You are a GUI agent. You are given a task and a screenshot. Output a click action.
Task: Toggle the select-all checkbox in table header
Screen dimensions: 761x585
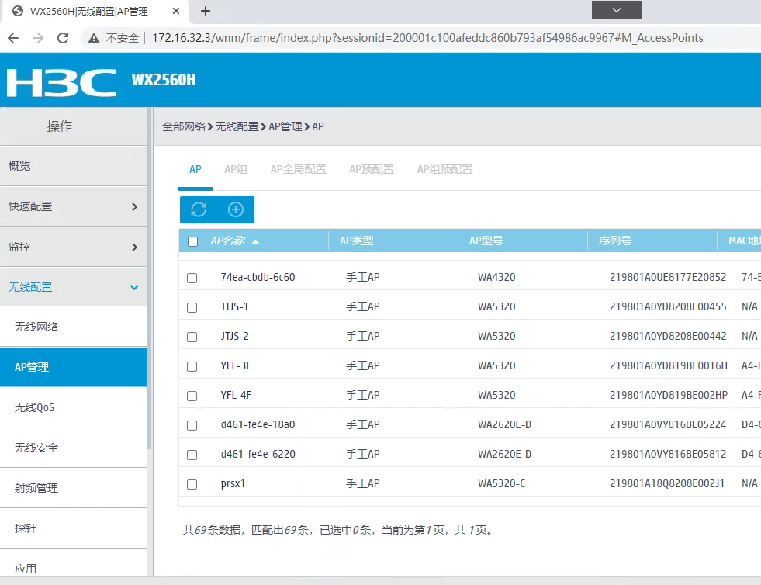[x=193, y=241]
